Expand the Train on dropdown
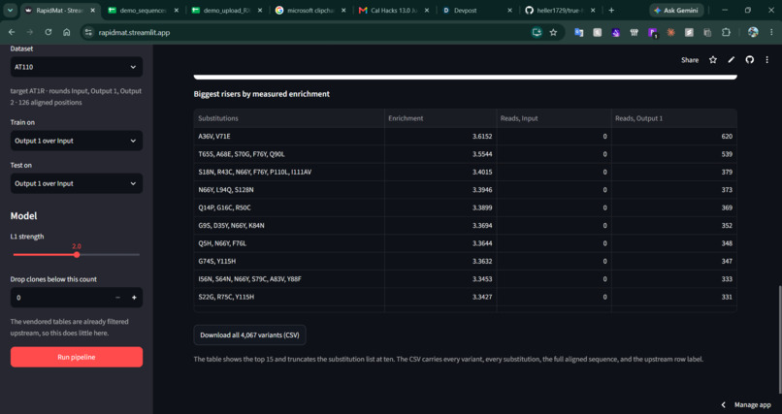The height and width of the screenshot is (414, 782). 77,141
